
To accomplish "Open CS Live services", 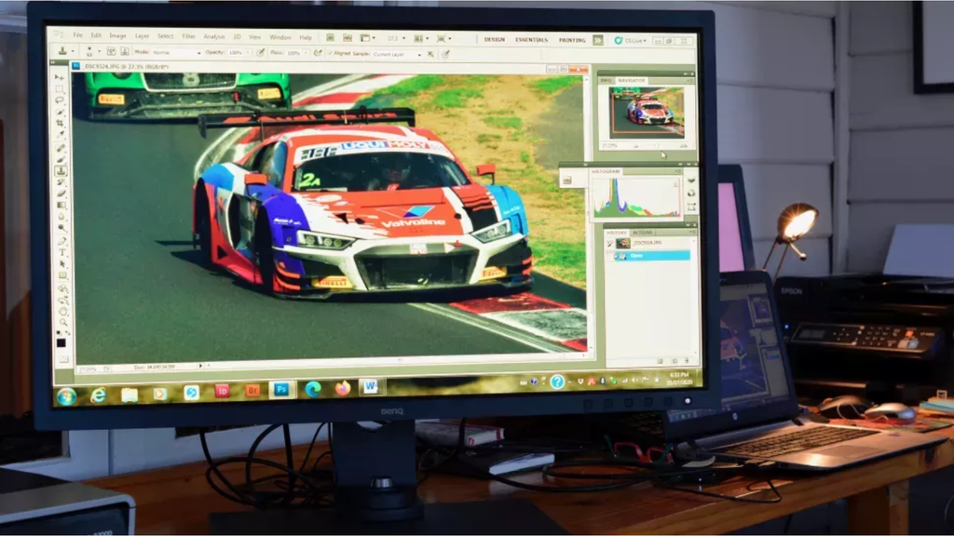I will pos(630,40).
